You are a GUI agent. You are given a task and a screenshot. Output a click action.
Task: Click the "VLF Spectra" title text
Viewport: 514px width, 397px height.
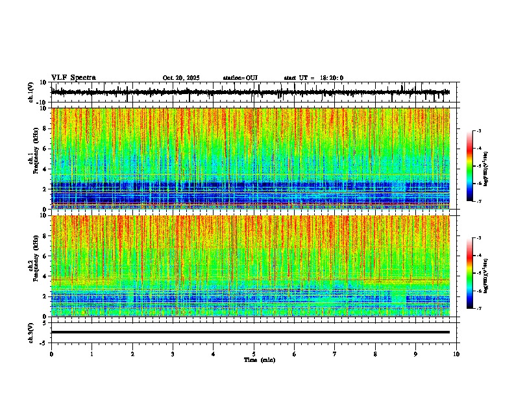pos(73,78)
